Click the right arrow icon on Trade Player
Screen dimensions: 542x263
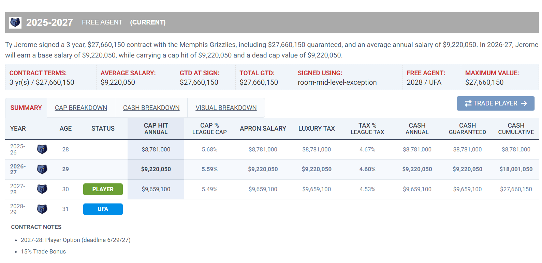(x=524, y=103)
